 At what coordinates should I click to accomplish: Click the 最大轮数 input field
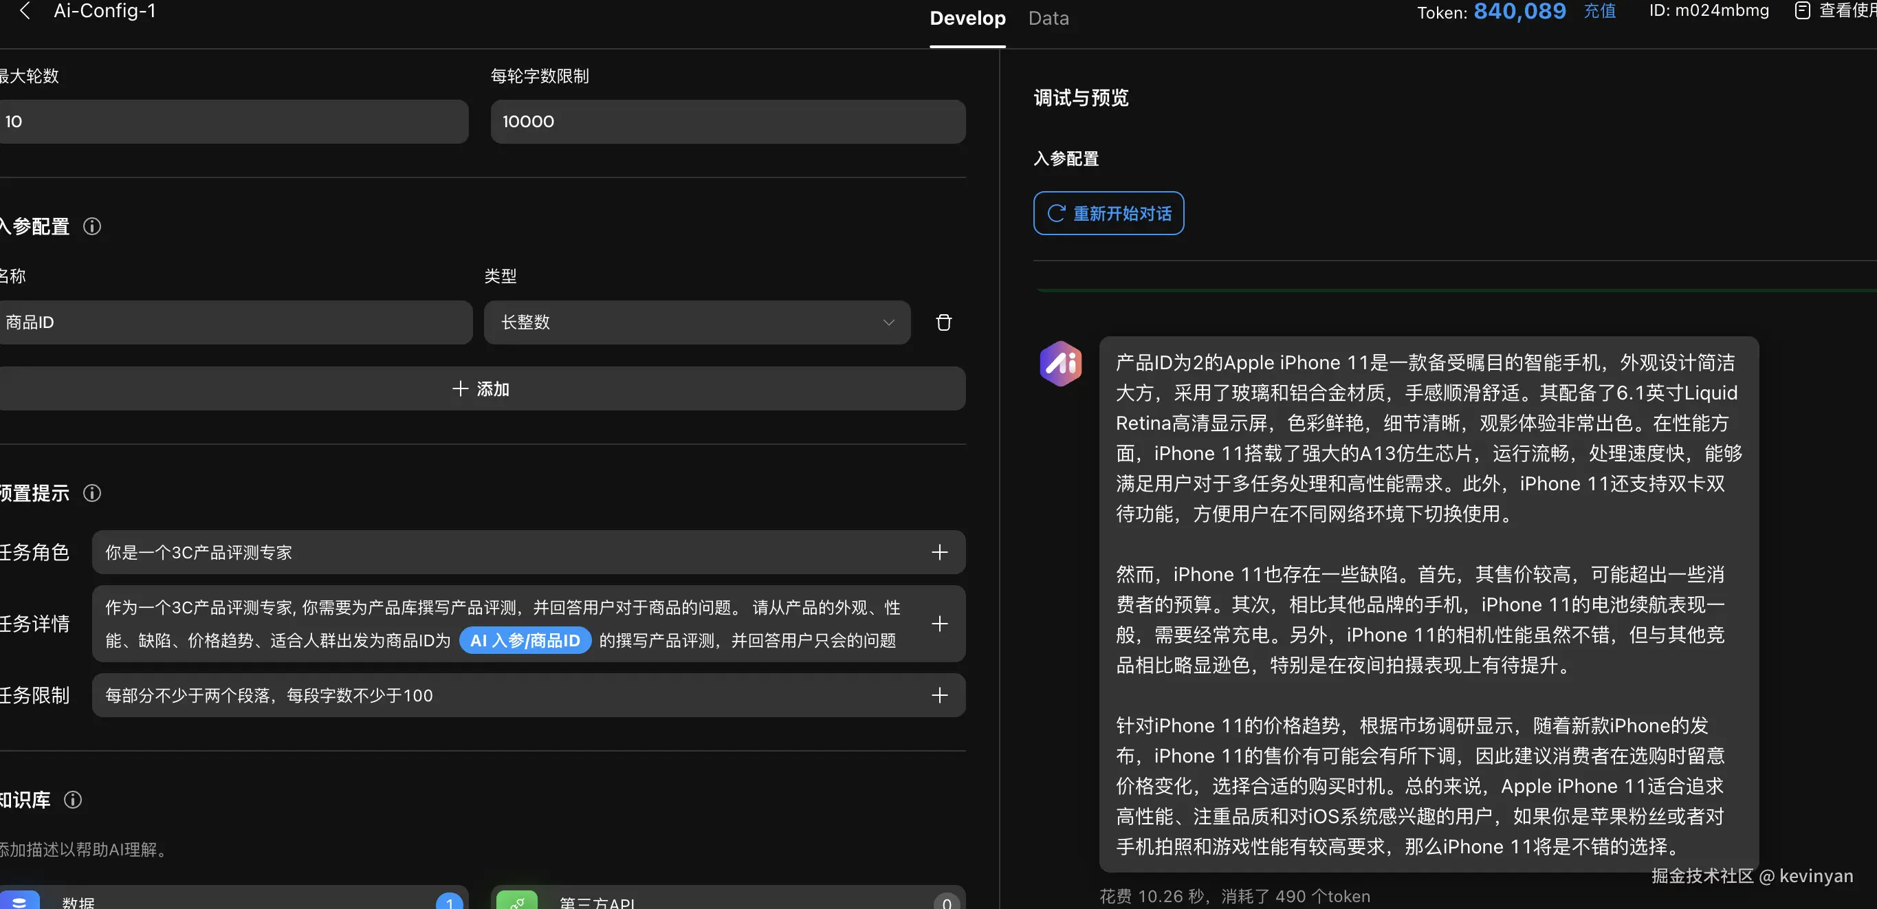(x=232, y=122)
